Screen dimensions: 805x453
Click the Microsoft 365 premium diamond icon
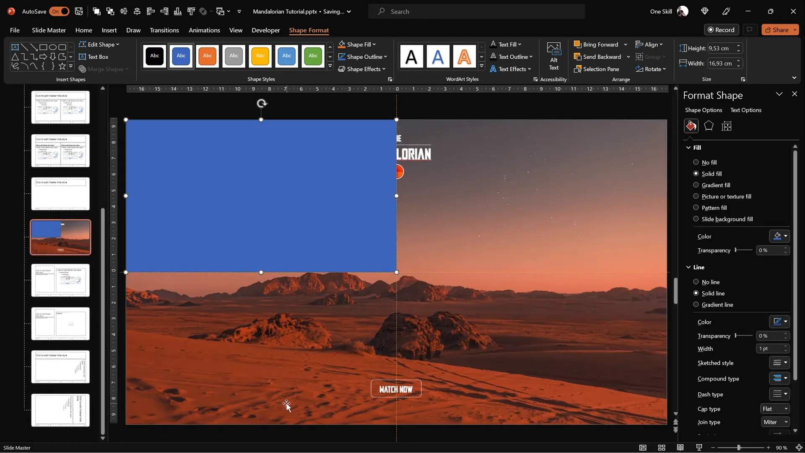(x=705, y=11)
